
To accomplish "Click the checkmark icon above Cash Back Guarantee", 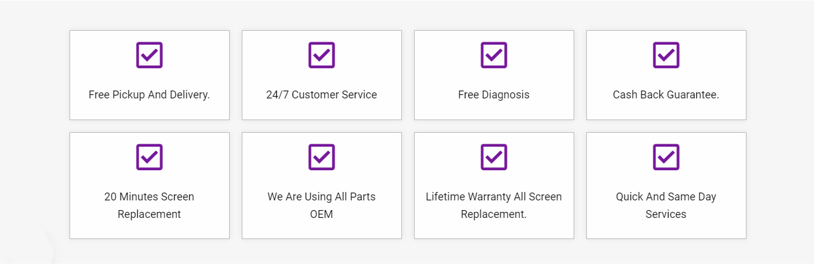I will [x=666, y=55].
